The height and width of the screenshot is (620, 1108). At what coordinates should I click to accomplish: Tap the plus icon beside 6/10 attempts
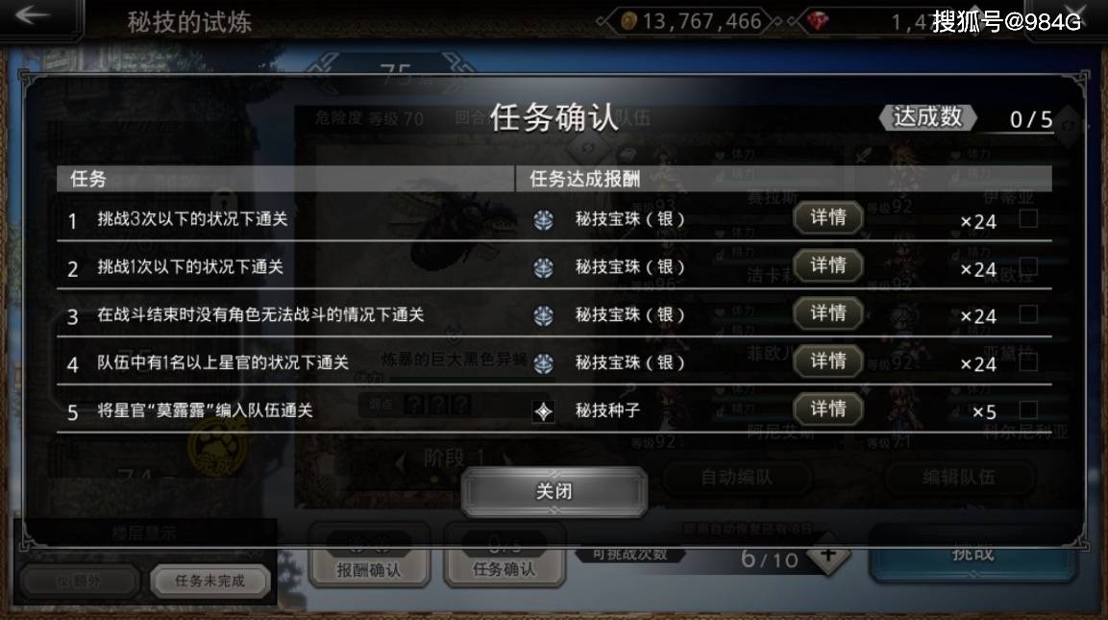(x=829, y=557)
